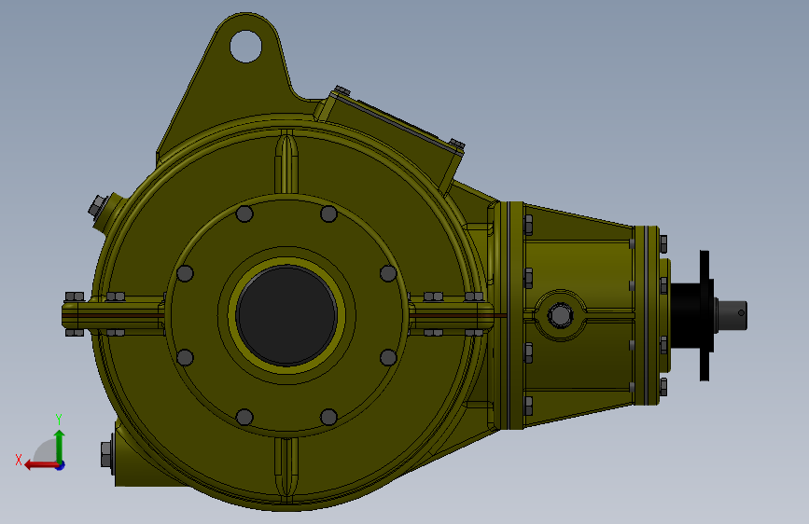This screenshot has height=524, width=809.
Task: Select the drain plug bolt at housing bottom-left
Action: [x=107, y=454]
